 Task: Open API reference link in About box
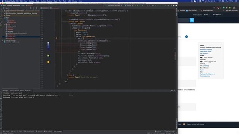click(204, 54)
